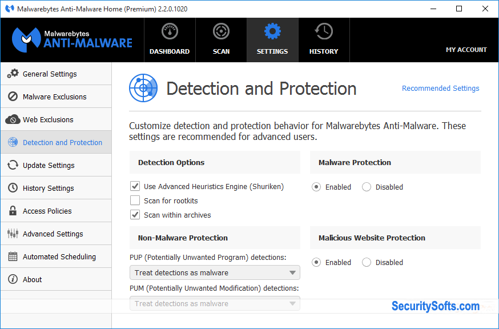The height and width of the screenshot is (329, 499).
Task: Open the History tab
Action: [x=324, y=40]
